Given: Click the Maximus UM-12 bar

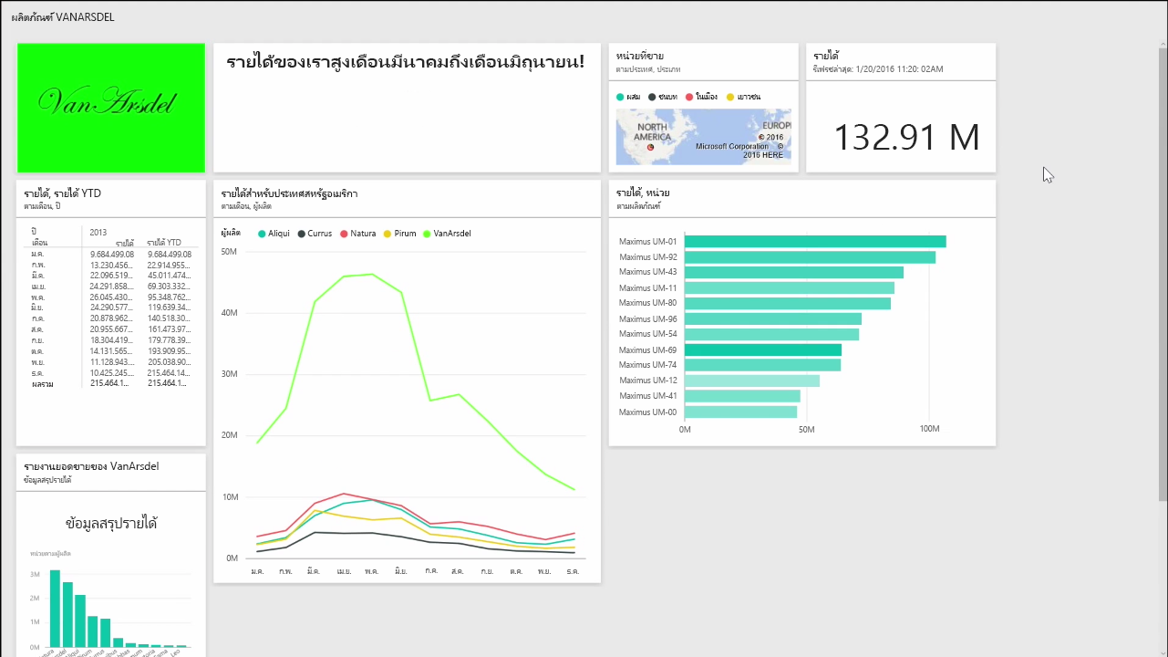Looking at the screenshot, I should click(x=752, y=381).
